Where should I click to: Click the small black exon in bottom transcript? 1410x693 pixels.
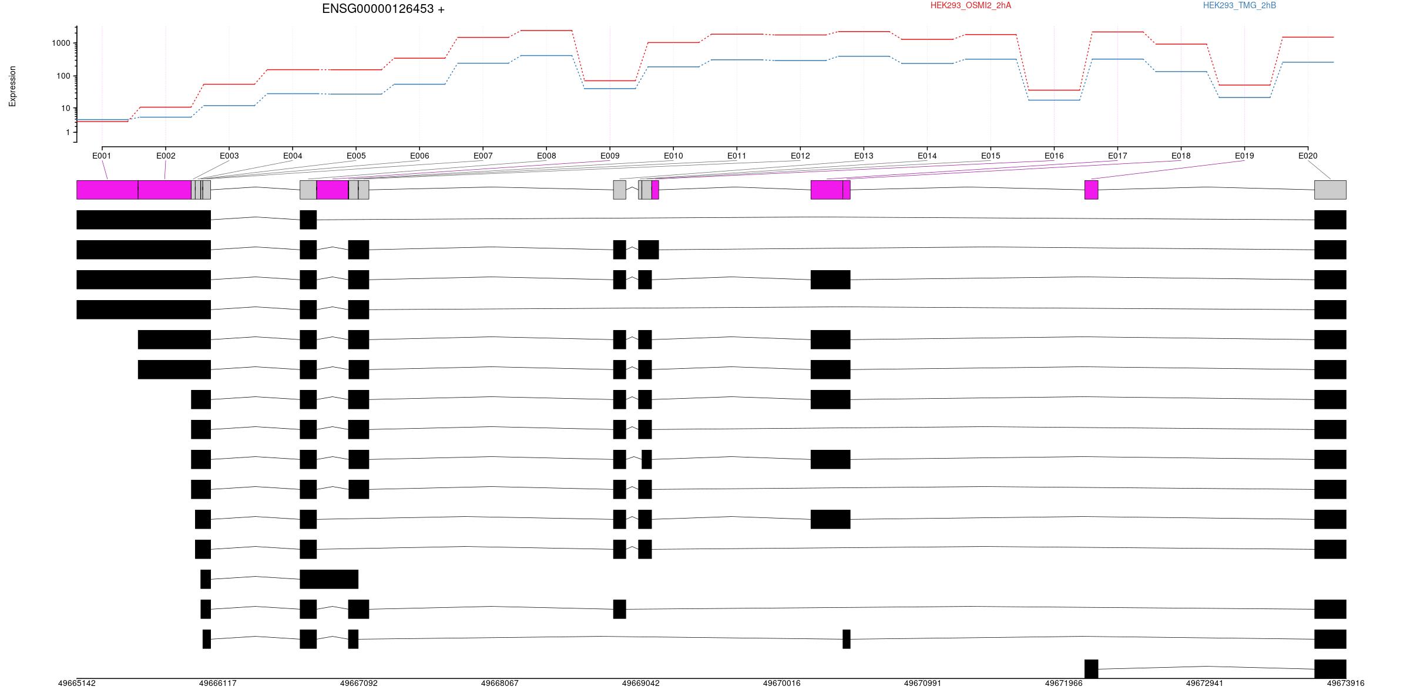tap(1091, 669)
